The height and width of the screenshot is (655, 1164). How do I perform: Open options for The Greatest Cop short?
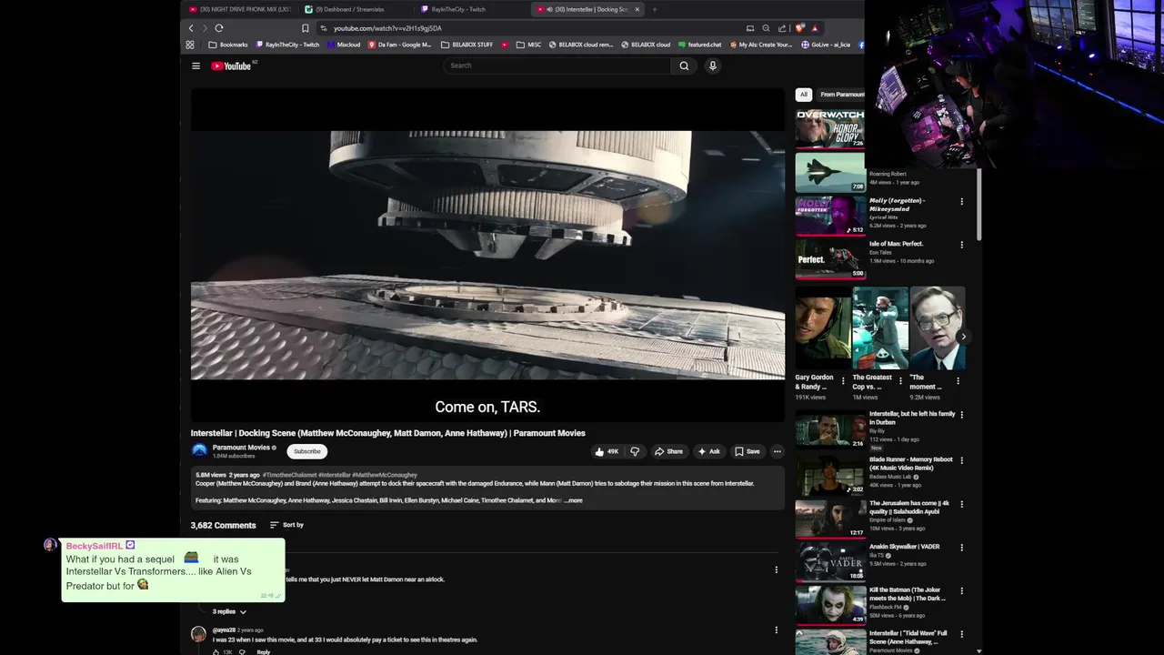click(x=900, y=381)
